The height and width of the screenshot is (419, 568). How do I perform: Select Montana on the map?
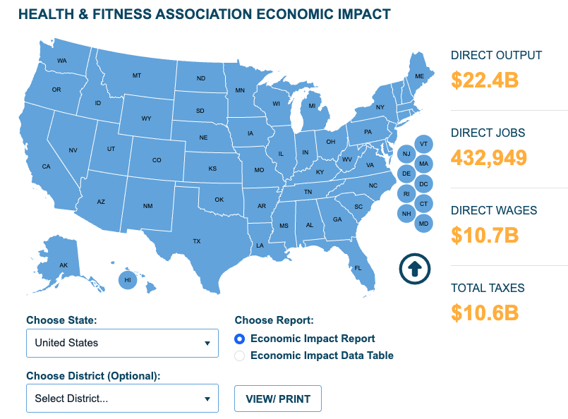pos(137,75)
